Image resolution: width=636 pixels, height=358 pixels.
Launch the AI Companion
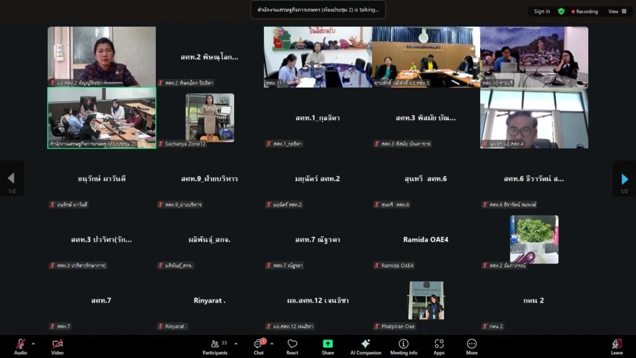pos(365,344)
